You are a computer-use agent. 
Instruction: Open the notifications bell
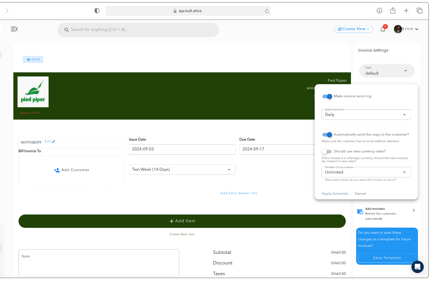tap(383, 29)
